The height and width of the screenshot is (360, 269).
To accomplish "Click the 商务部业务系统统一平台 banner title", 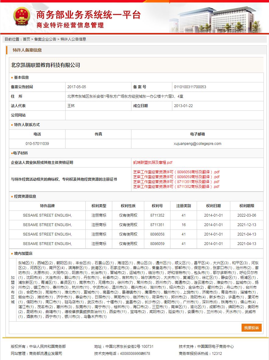I will 88,15.
